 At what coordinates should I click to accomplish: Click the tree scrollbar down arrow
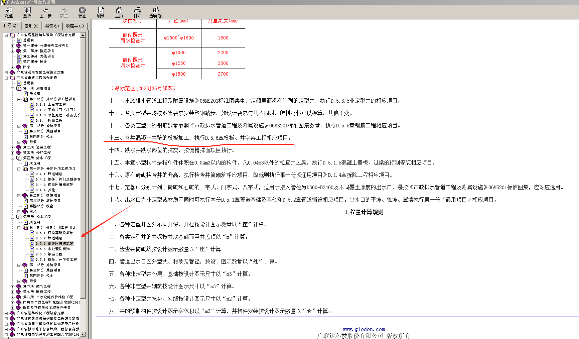pos(83,334)
